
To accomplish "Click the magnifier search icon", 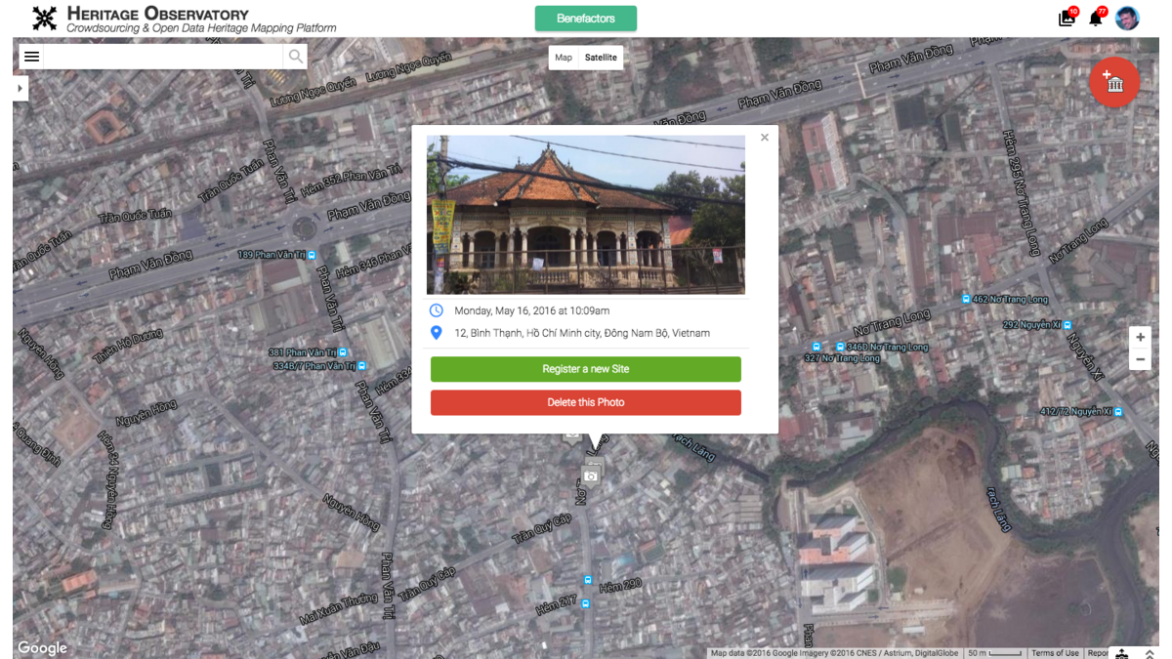I will (295, 57).
